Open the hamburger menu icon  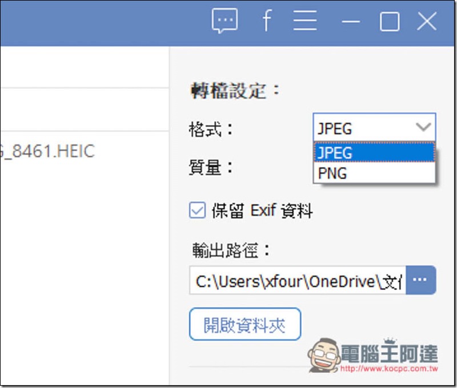pos(304,21)
